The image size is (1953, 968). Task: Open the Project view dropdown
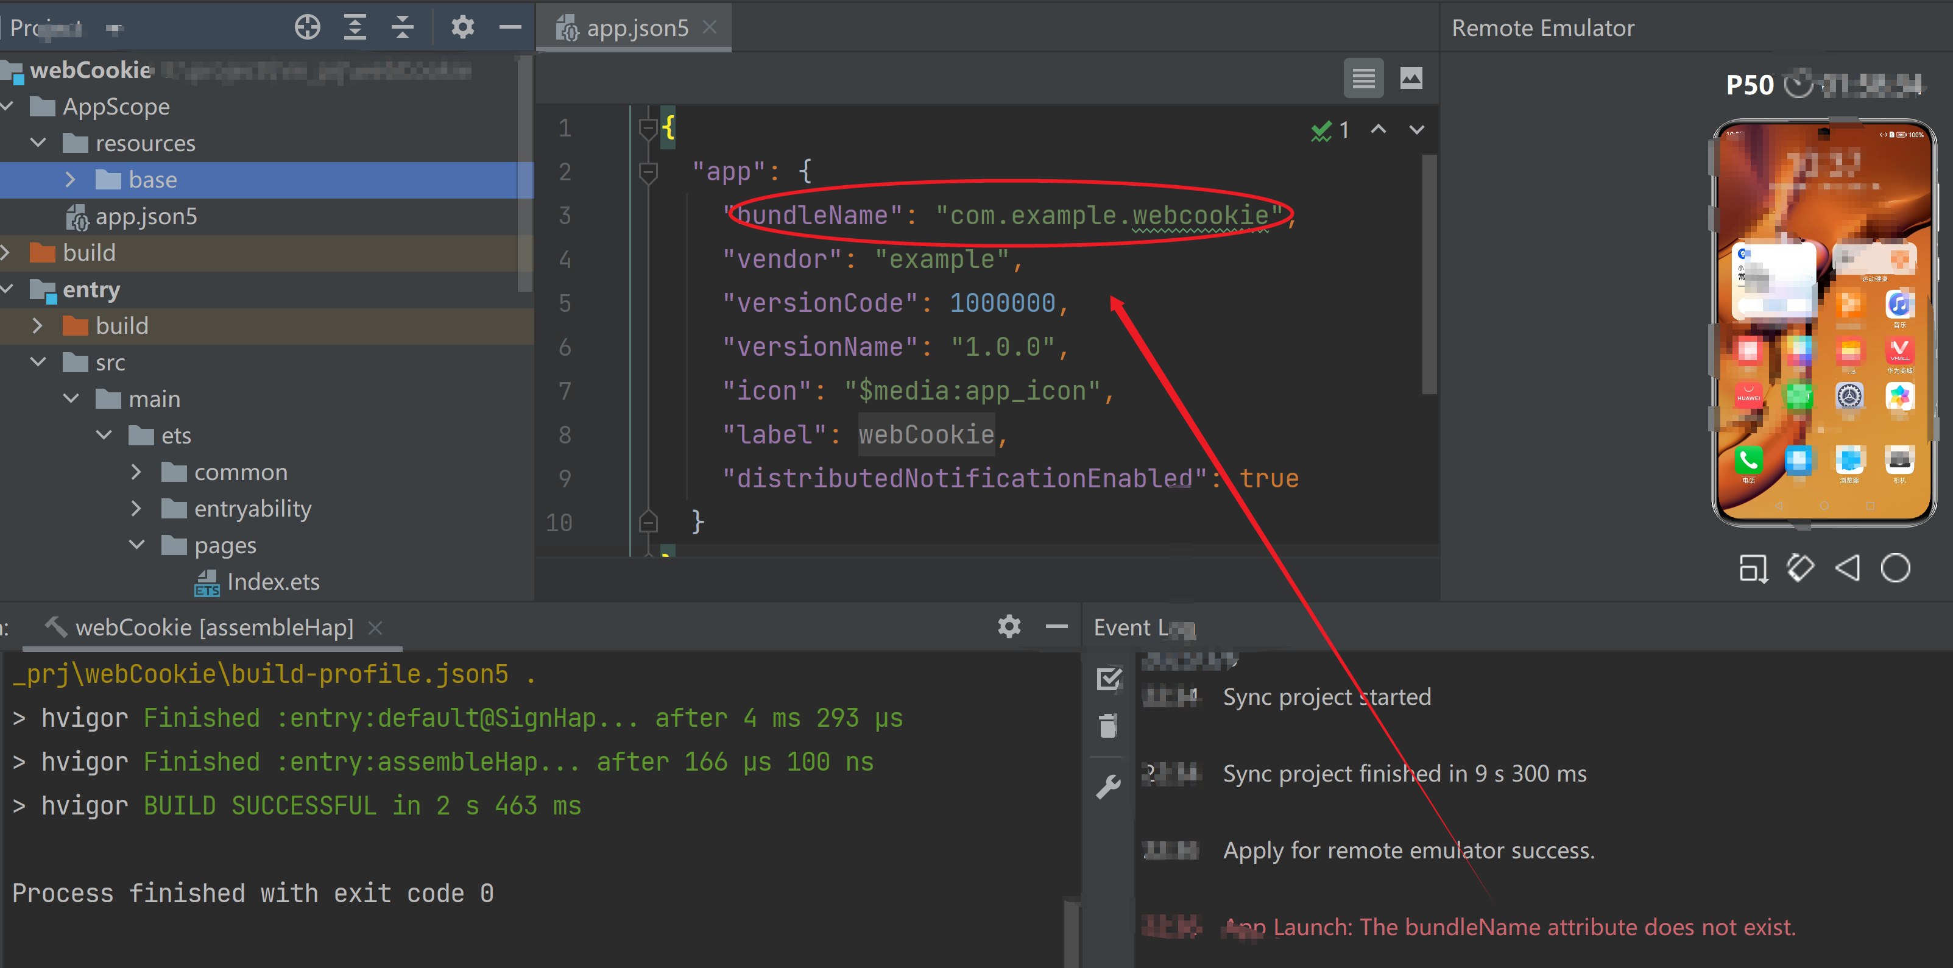coord(114,29)
